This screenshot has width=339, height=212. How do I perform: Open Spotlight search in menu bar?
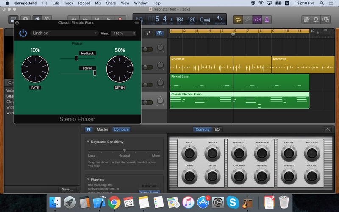(322, 3)
